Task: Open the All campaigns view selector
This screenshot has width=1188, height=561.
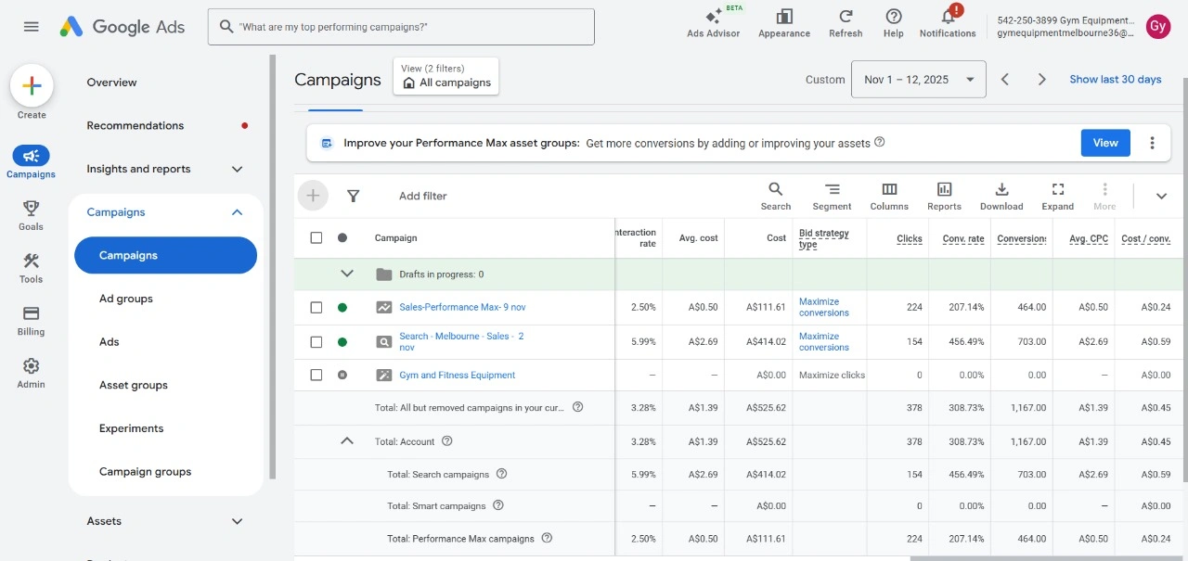Action: [446, 76]
